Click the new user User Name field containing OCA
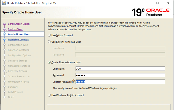The image size is (174, 110). pos(120,69)
